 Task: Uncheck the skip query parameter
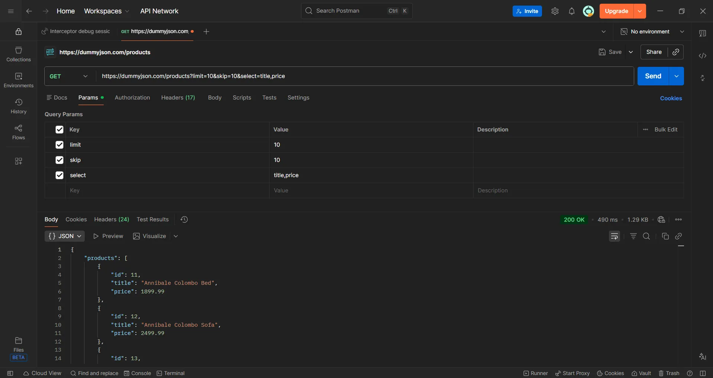[x=59, y=160]
